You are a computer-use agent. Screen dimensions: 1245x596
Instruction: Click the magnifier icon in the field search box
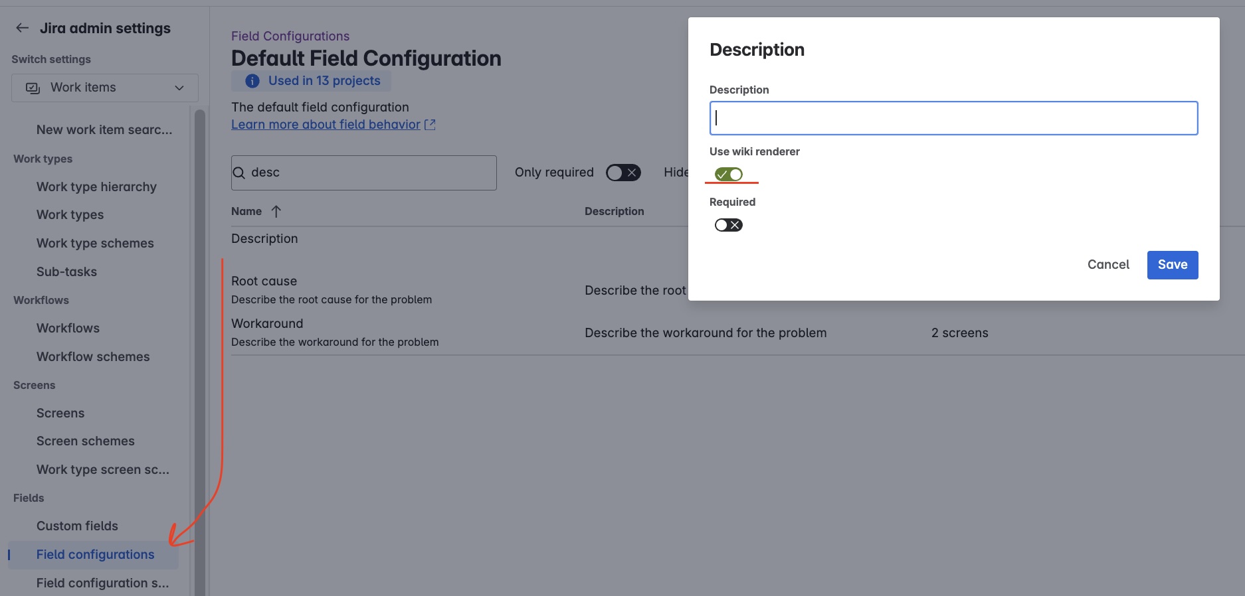tap(239, 173)
